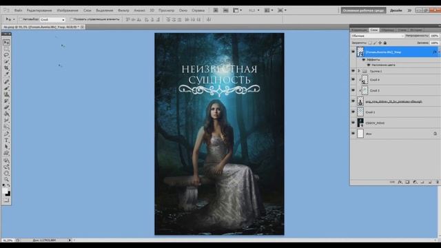Enable Показать управляющие элементы checkbox
The image size is (441, 248).
point(72,19)
